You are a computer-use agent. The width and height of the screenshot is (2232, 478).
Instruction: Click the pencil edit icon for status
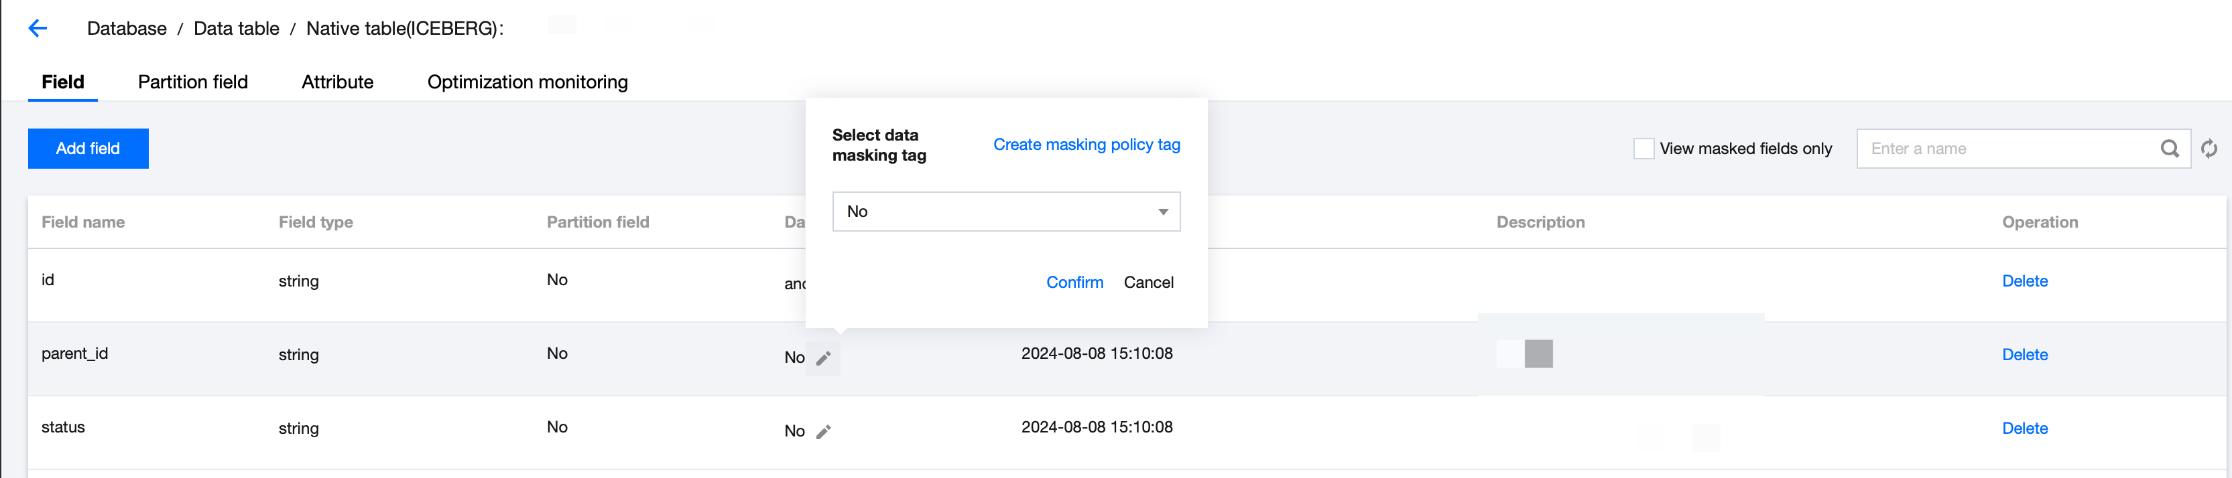click(823, 431)
